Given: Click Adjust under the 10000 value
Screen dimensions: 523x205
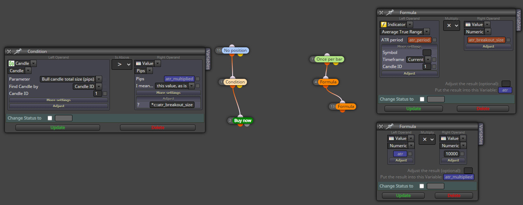Looking at the screenshot, I should click(453, 160).
